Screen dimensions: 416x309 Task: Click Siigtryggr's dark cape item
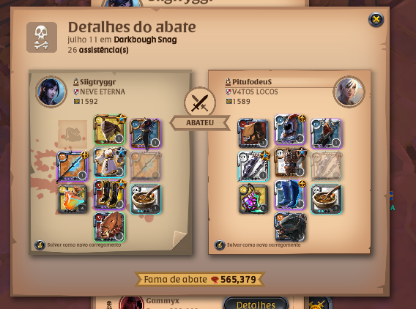tap(146, 133)
